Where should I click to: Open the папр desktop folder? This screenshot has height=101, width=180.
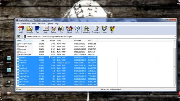tap(9, 60)
